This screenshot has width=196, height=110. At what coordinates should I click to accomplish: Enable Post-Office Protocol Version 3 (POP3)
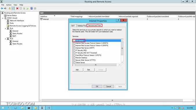coord(74,55)
